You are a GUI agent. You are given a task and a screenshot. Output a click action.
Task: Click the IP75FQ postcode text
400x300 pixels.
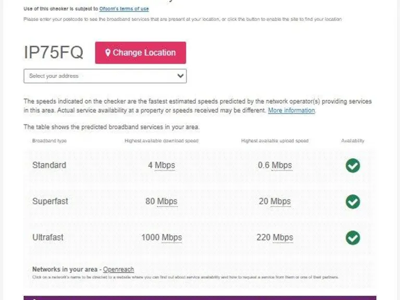53,53
